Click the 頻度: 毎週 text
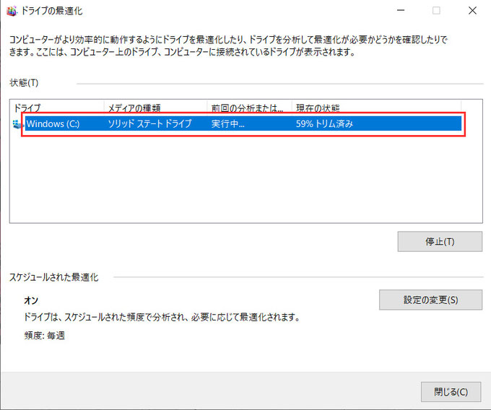This screenshot has width=491, height=410. coord(45,336)
